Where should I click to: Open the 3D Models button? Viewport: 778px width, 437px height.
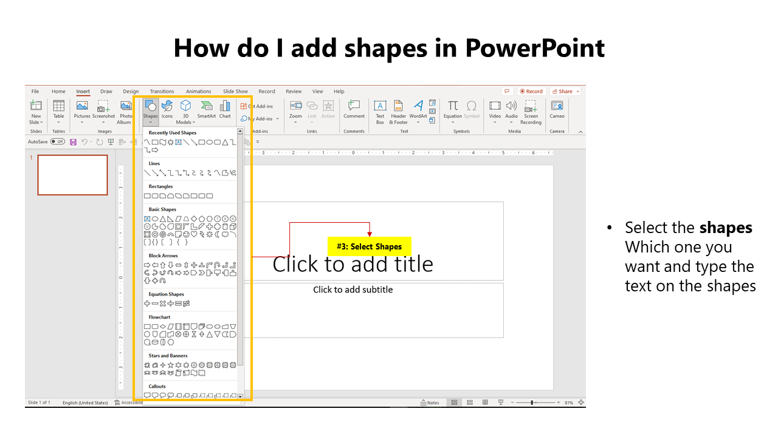point(185,112)
